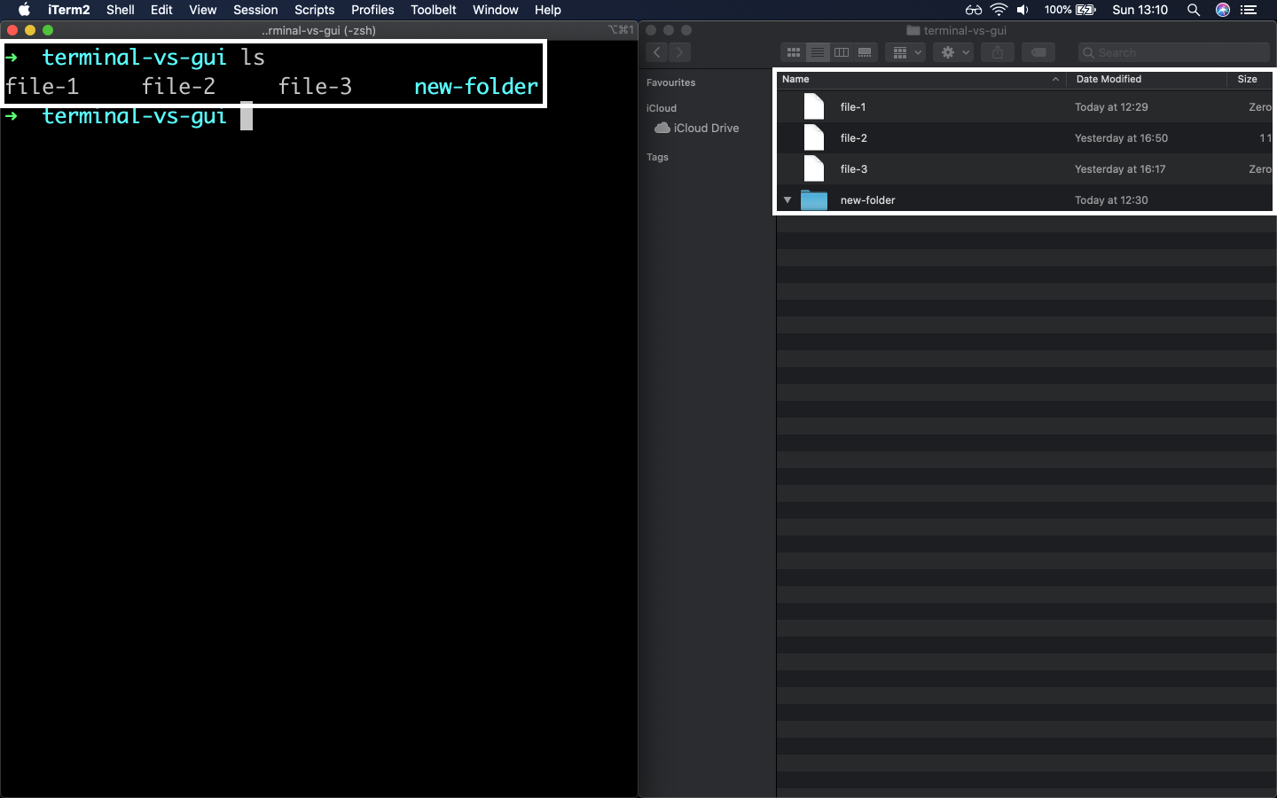
Task: Open the battery status menu
Action: [x=1070, y=10]
